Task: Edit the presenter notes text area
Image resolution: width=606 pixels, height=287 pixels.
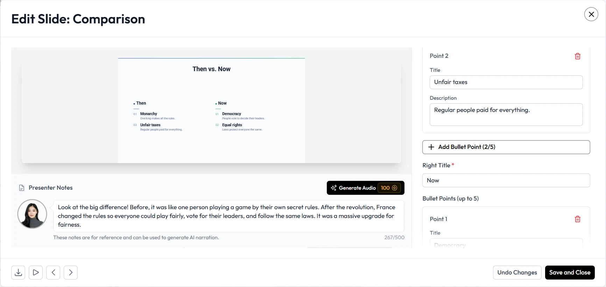Action: coord(229,216)
